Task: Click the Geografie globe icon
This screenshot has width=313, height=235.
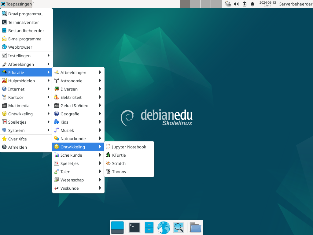Action: [x=57, y=114]
